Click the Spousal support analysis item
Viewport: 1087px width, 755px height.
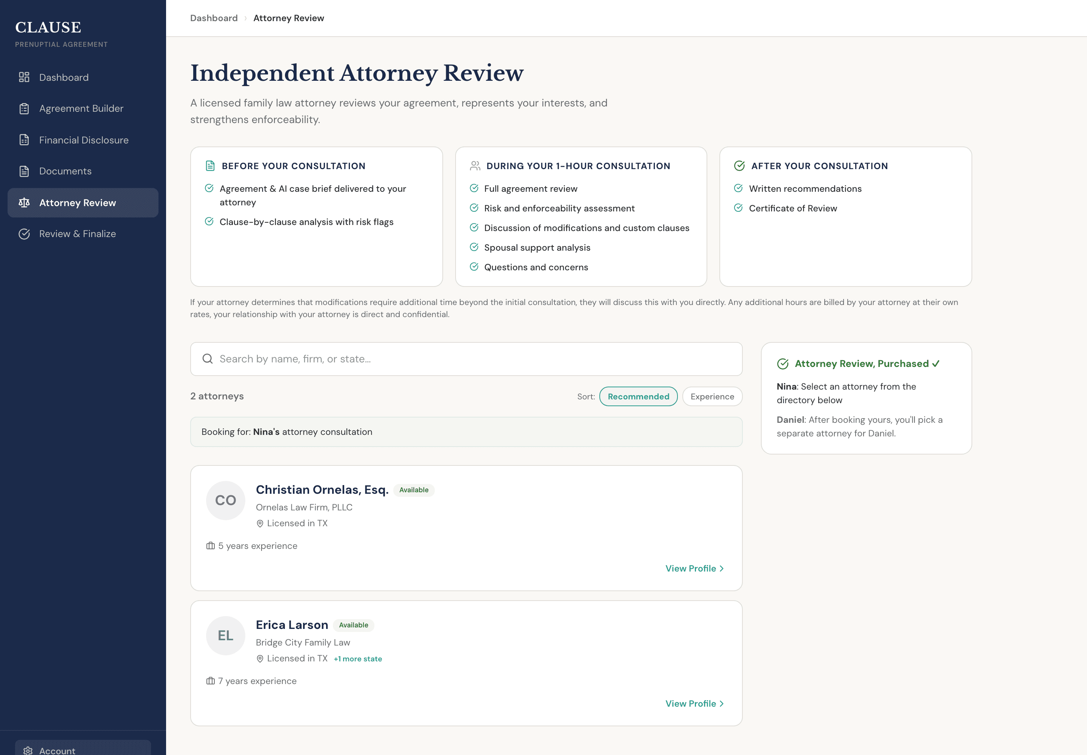[537, 247]
